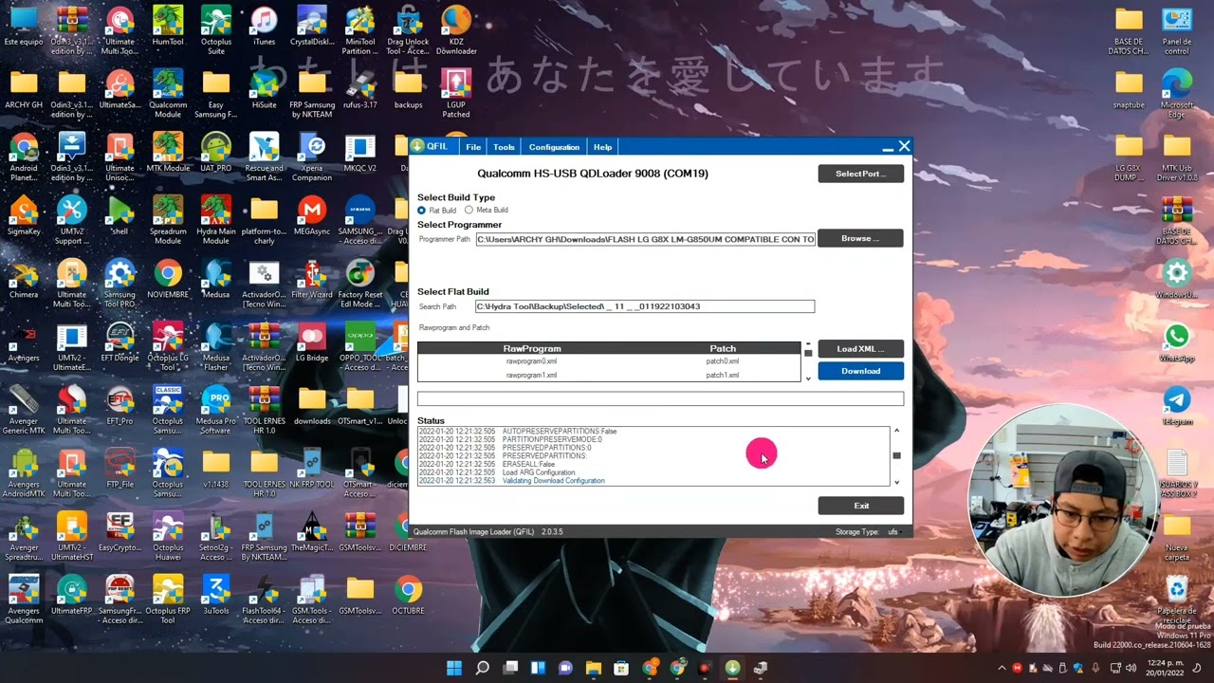Open the rufus-3.17 desktop icon

point(360,89)
